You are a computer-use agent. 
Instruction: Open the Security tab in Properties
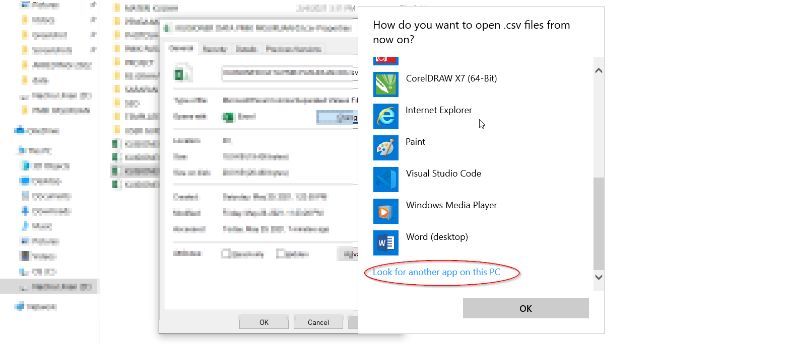(x=214, y=49)
